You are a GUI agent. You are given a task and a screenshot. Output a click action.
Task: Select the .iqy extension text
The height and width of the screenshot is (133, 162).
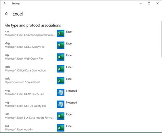pyautogui.click(x=7, y=55)
